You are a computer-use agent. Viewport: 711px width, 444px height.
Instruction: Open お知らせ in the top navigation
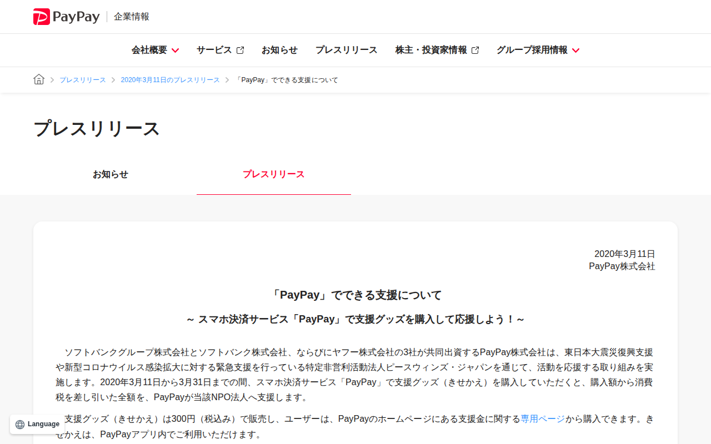279,50
